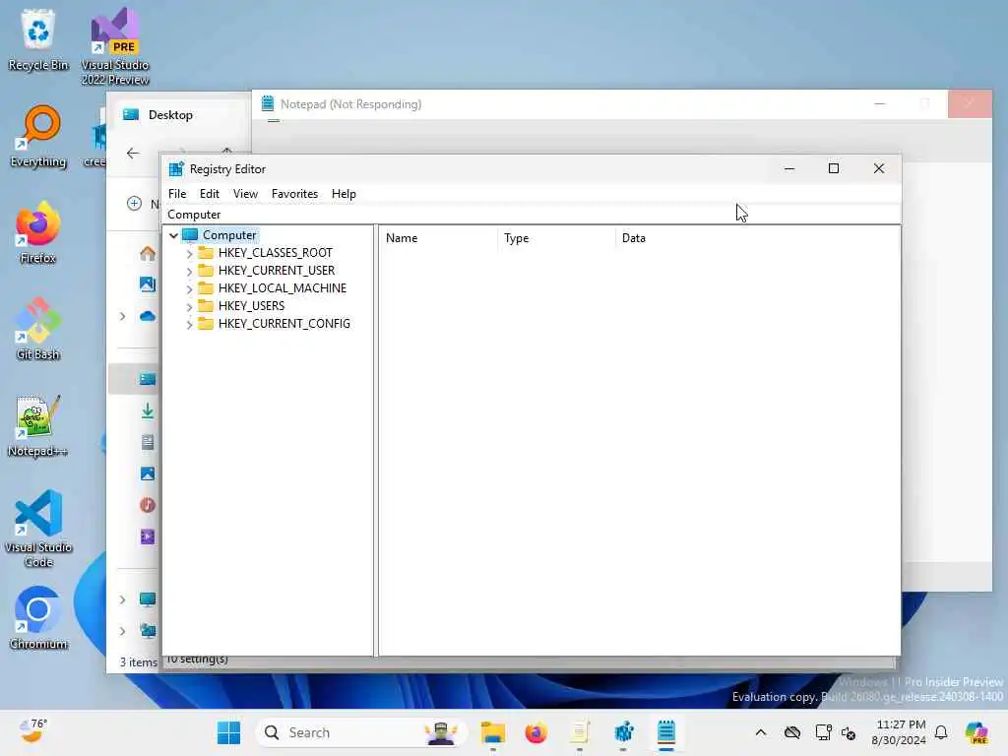Open the Help menu in Registry Editor
1008x756 pixels.
[344, 194]
